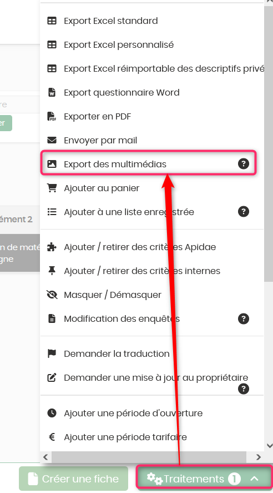273x493 pixels.
Task: Click the Word file icon for questionnaire export
Action: coord(52,92)
